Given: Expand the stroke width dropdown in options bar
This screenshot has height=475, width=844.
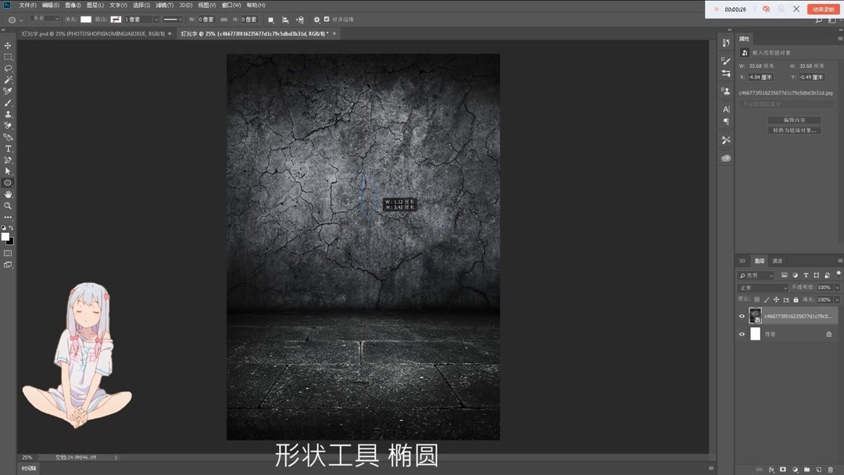Looking at the screenshot, I should tap(156, 19).
